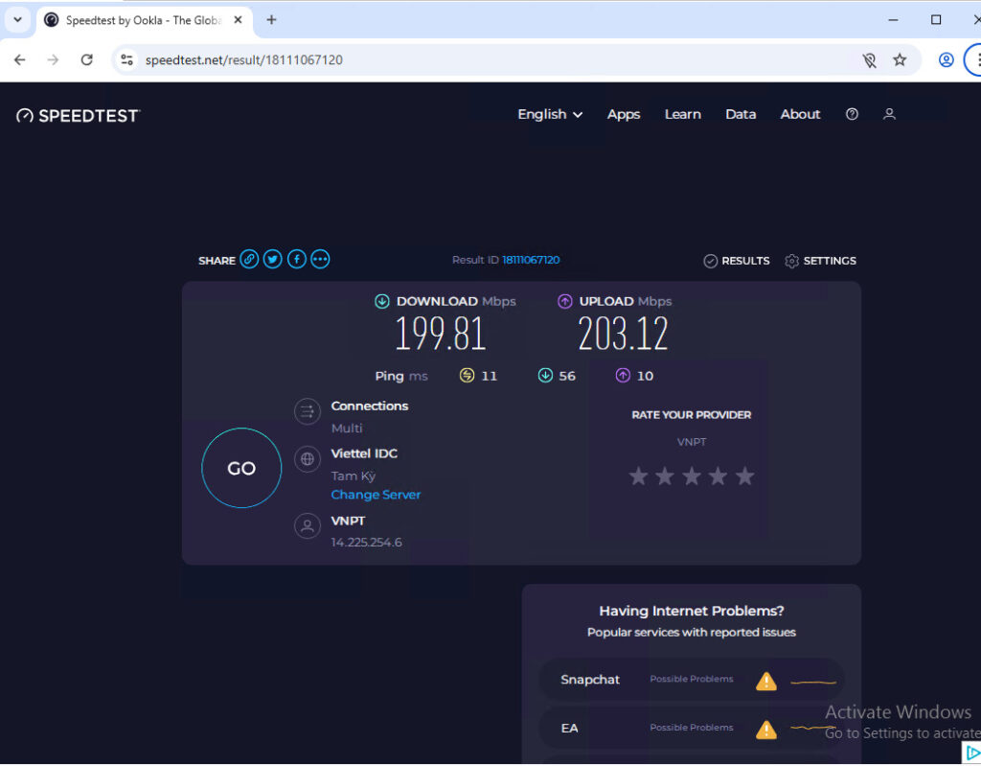Open a new browser tab

pos(271,20)
